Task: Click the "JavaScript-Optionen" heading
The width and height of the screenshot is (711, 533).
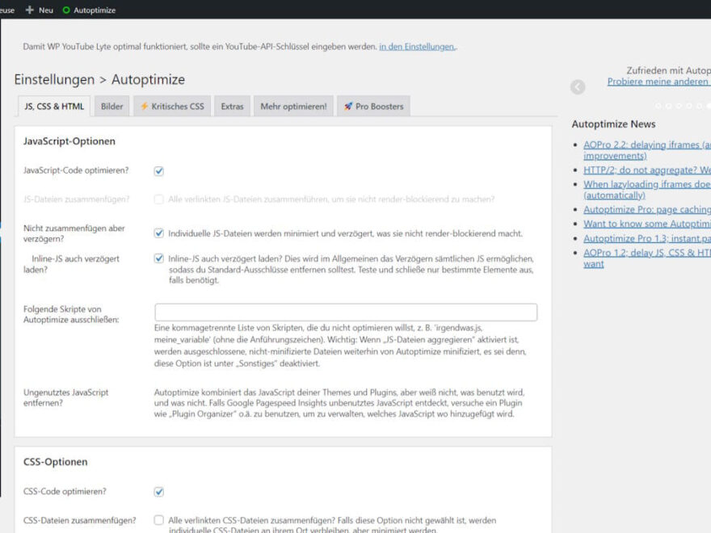Action: (x=69, y=141)
